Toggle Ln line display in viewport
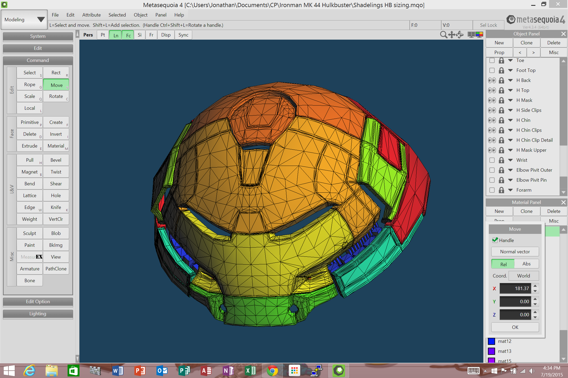The width and height of the screenshot is (568, 378). (x=116, y=35)
